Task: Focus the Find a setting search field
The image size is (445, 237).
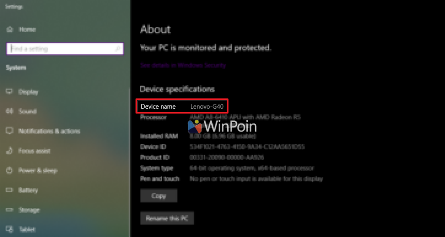Action: [61, 49]
